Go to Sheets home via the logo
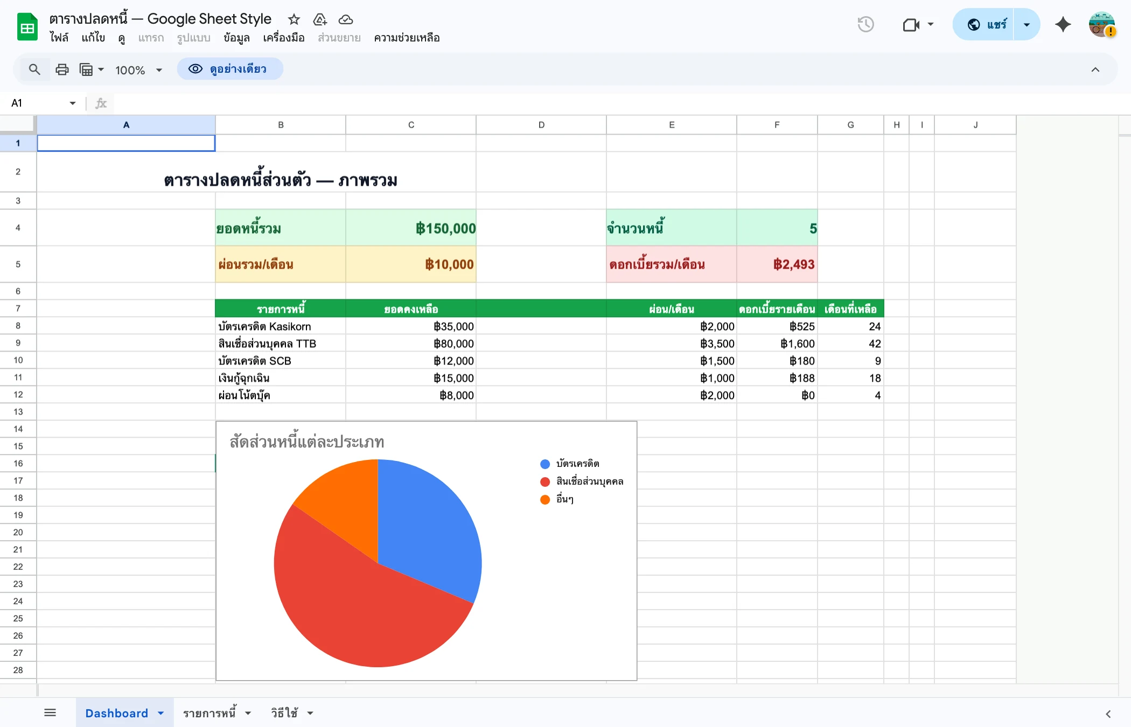 26,26
